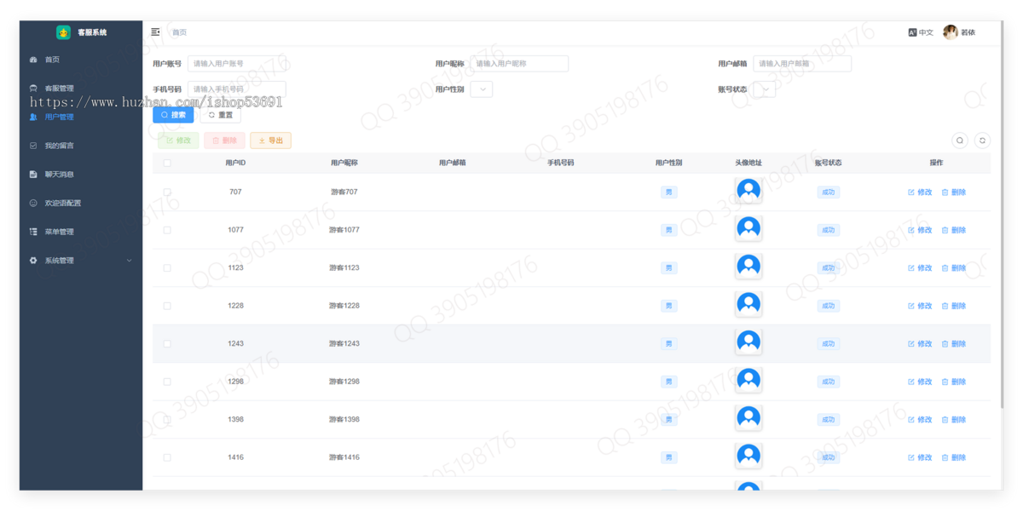
Task: Focus the 用户昵称 input field
Action: [x=519, y=64]
